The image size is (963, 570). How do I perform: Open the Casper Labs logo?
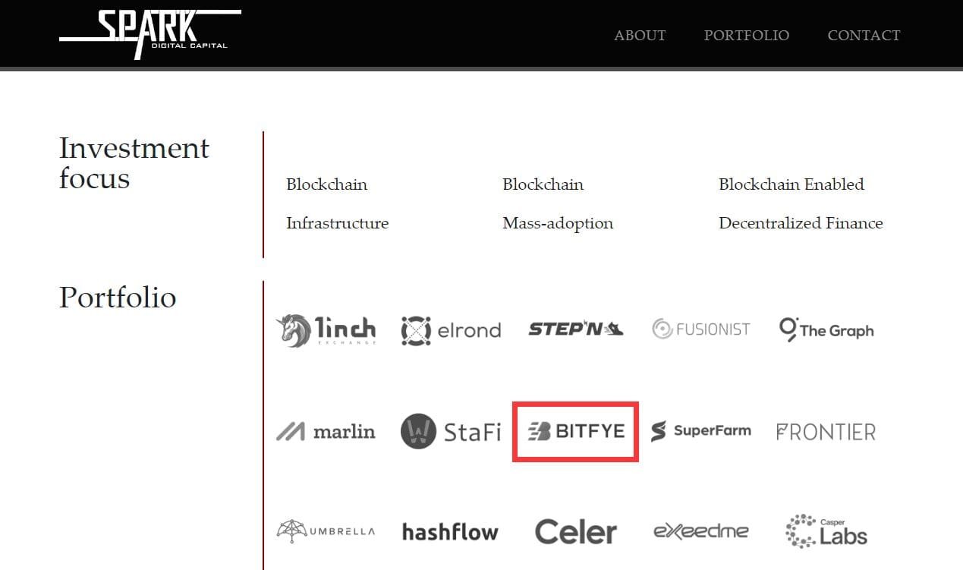pos(826,531)
